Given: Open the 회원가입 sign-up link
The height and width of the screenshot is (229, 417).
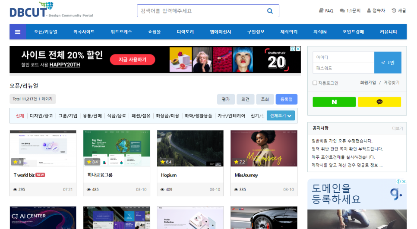Looking at the screenshot, I should 368,83.
